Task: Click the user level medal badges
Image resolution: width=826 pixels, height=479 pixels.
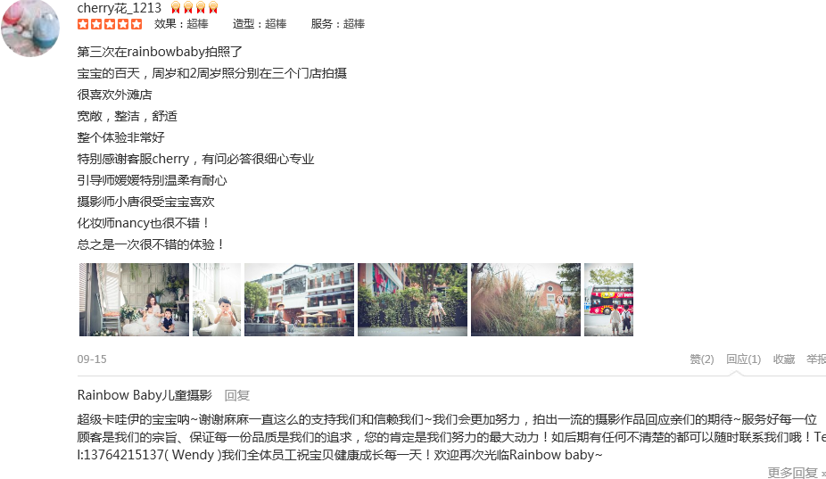Action: (194, 8)
